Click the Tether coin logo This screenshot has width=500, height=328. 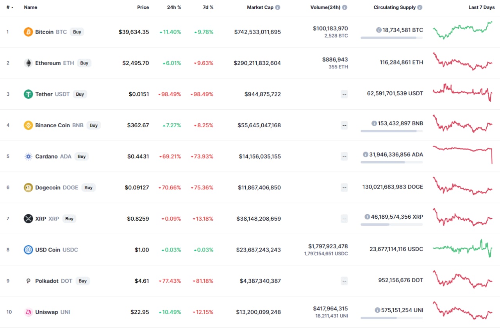point(29,94)
